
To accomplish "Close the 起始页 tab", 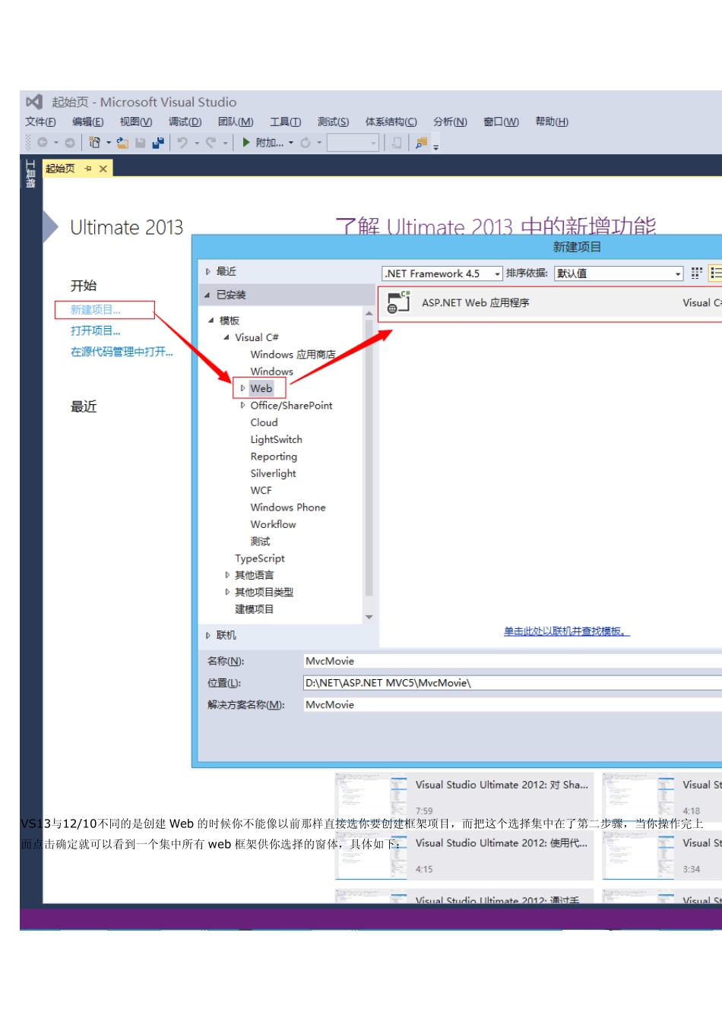I will pos(103,169).
